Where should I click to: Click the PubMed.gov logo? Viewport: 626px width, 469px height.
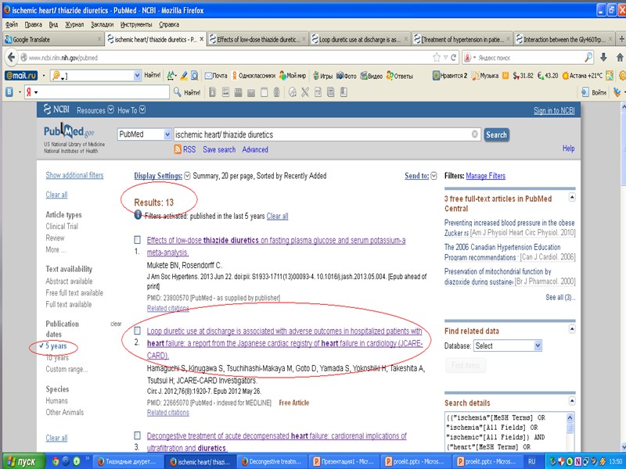point(69,131)
